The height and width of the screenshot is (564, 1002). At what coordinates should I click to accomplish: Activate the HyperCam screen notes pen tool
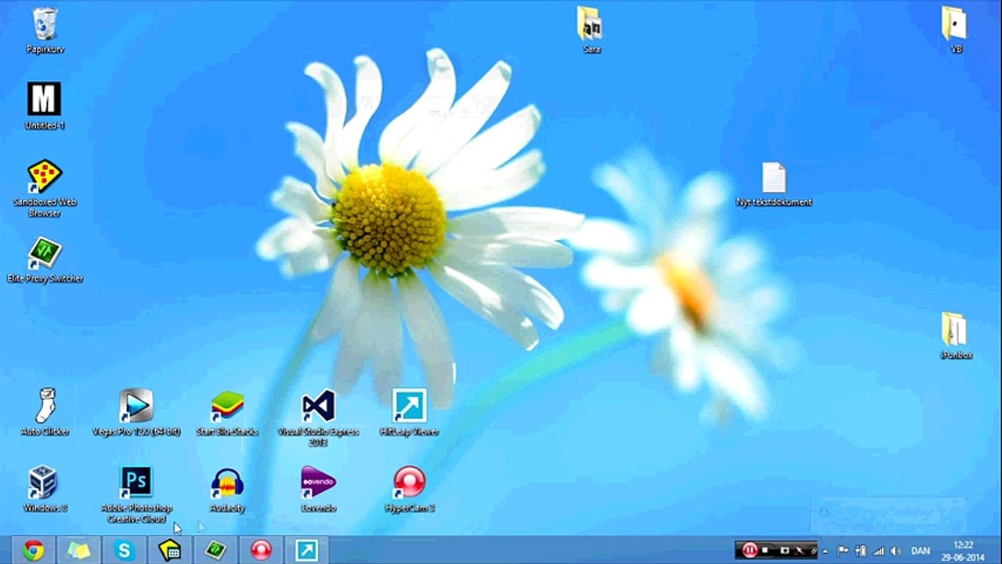coord(799,551)
